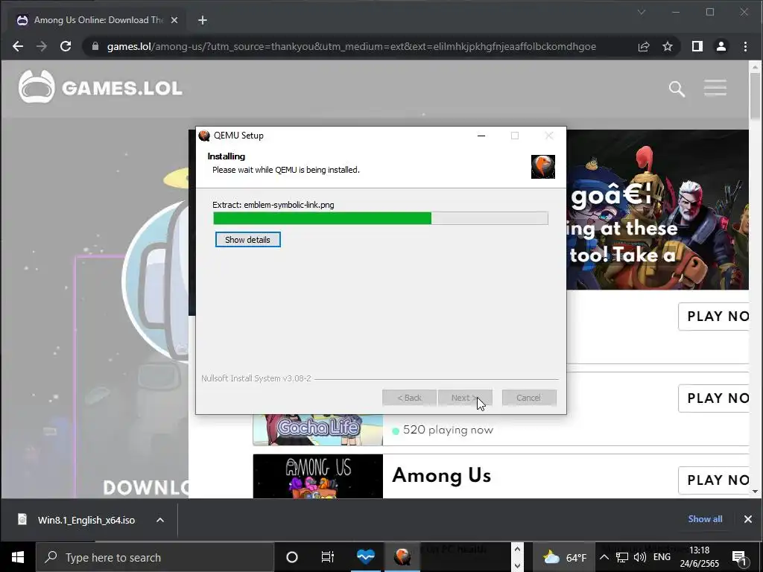Click the Cancel button in QEMU Setup
The image size is (763, 572).
pos(528,398)
